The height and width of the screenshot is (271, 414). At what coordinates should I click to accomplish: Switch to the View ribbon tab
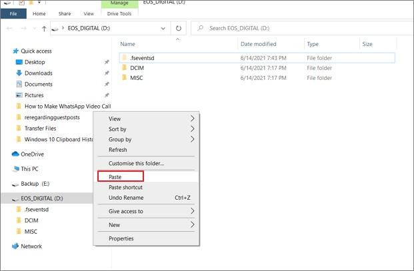[88, 13]
